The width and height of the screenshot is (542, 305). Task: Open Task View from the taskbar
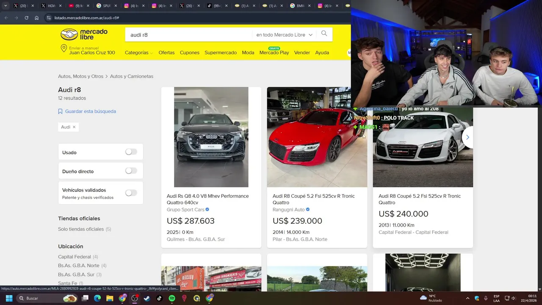(x=85, y=298)
